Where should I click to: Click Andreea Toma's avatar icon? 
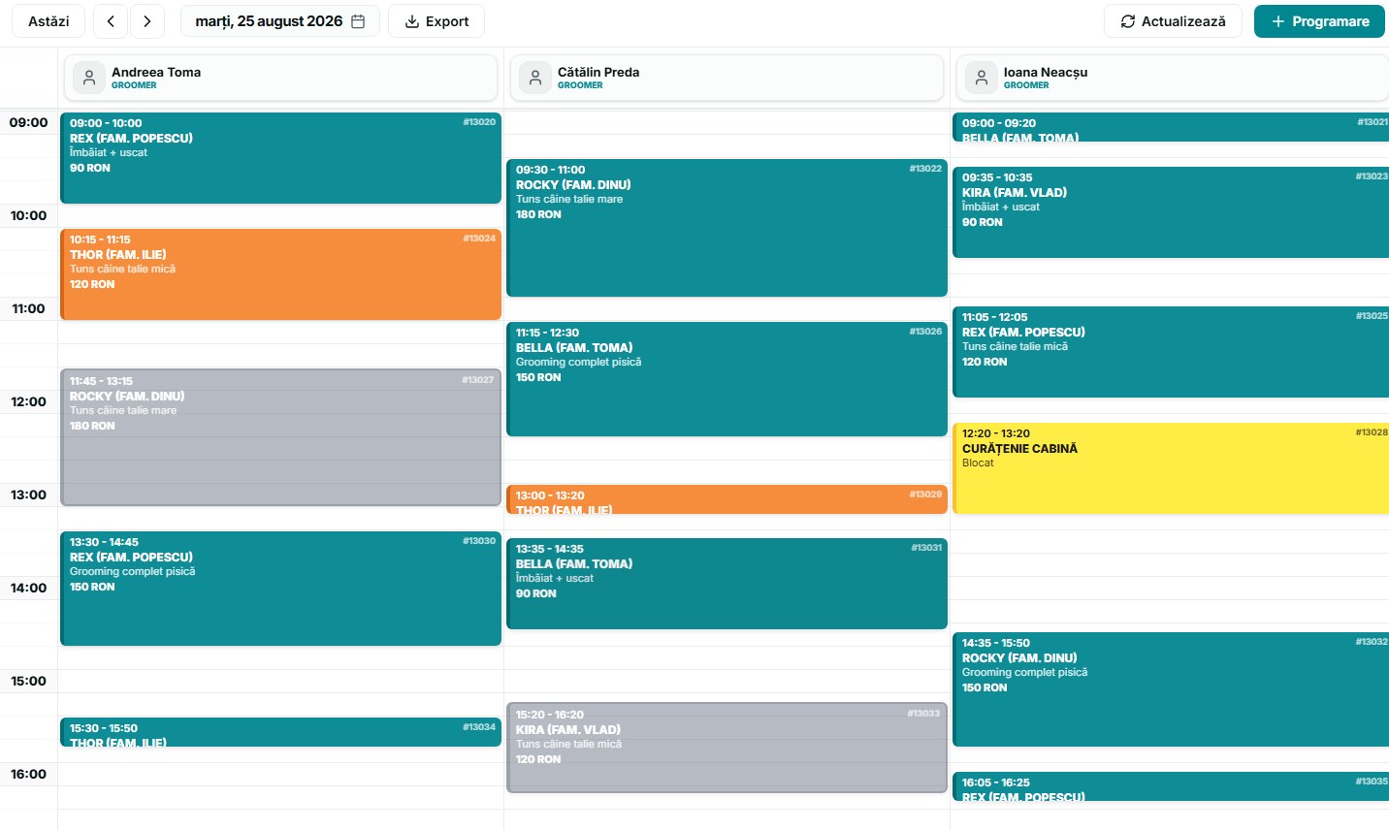pyautogui.click(x=89, y=78)
